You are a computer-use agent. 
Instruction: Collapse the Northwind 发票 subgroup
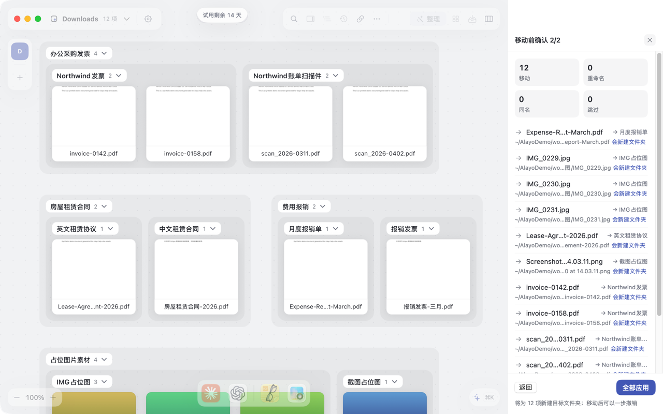point(119,76)
